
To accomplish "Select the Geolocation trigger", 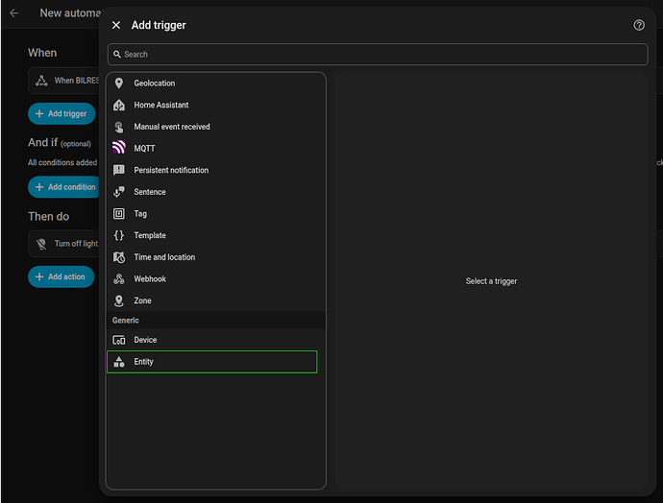I will (x=215, y=84).
